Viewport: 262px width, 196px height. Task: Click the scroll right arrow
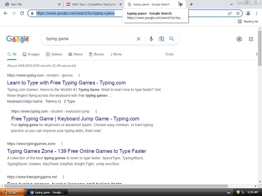(256, 186)
